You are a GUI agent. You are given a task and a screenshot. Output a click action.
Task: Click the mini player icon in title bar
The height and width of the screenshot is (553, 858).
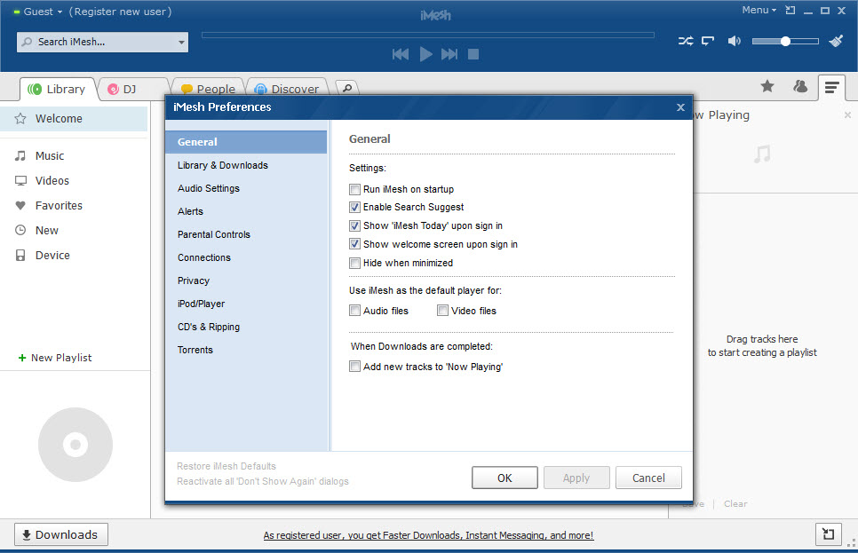790,10
